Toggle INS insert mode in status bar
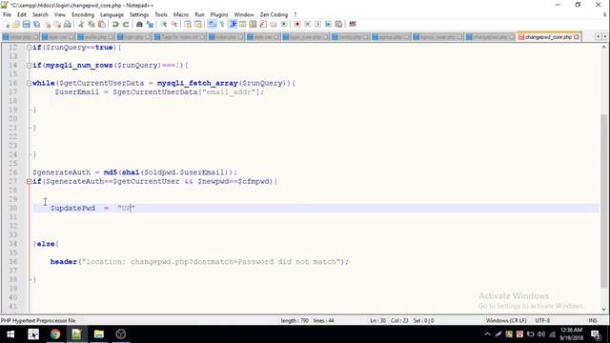This screenshot has width=610, height=343. click(x=593, y=320)
